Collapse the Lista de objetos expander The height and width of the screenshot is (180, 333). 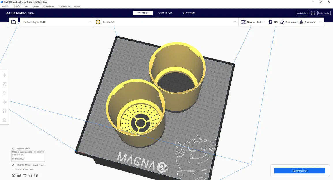click(12, 148)
